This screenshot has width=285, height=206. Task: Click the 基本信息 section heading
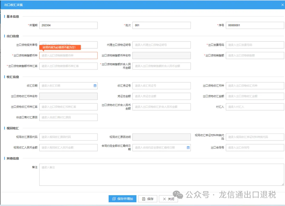[x=13, y=16]
